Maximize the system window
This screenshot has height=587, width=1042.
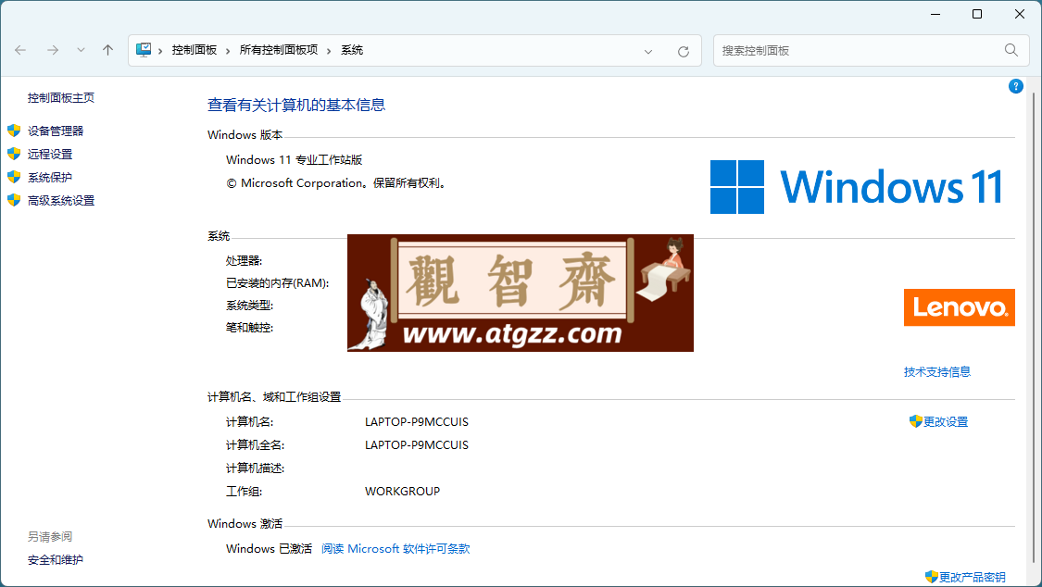(x=977, y=14)
